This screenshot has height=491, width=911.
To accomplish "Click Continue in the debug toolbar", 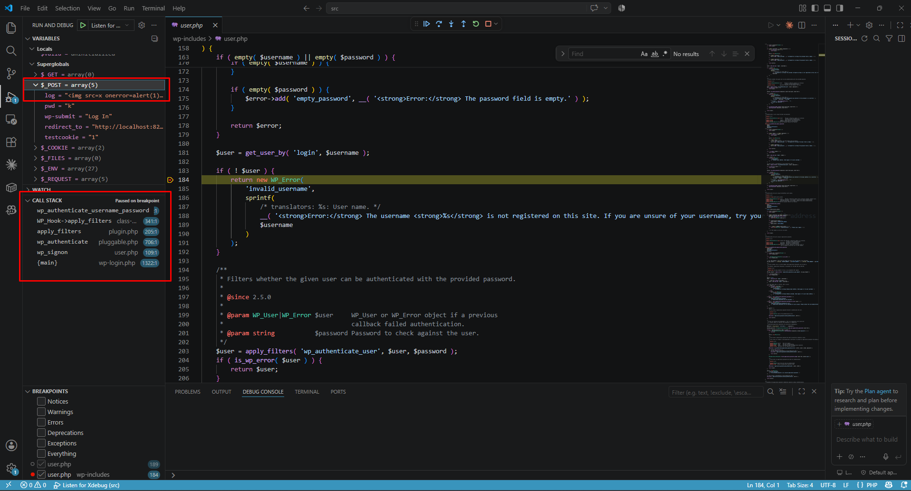I will (x=427, y=24).
